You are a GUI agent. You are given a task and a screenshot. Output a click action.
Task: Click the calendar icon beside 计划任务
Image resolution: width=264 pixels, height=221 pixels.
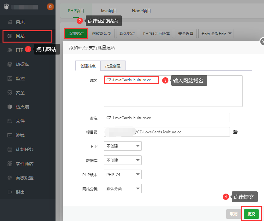click(10, 149)
